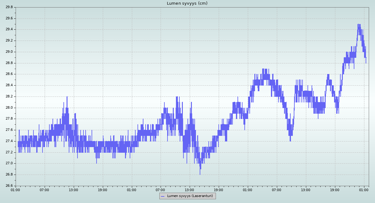
Task: Click the legend line color marker
Action: (x=162, y=196)
